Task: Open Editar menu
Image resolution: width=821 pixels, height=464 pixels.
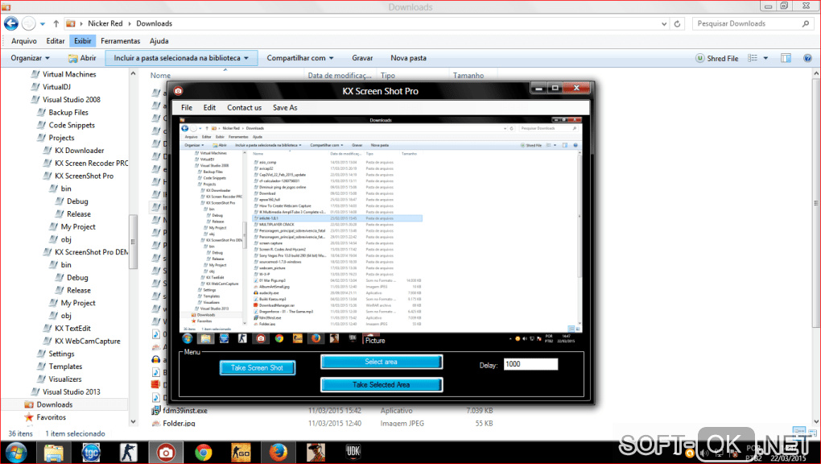Action: point(56,41)
